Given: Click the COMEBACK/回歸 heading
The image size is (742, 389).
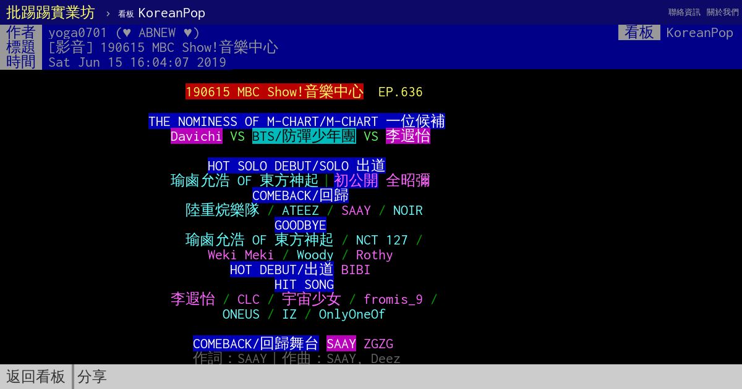Looking at the screenshot, I should point(301,196).
